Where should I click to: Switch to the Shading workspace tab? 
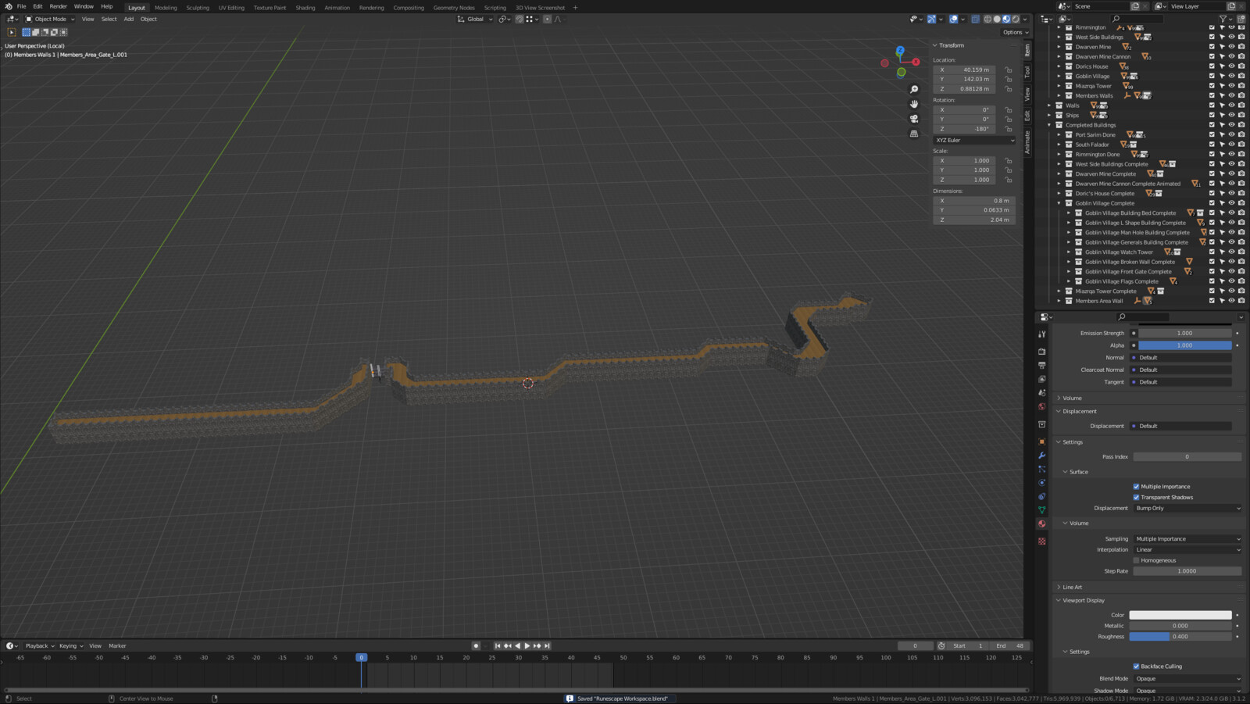pos(305,8)
